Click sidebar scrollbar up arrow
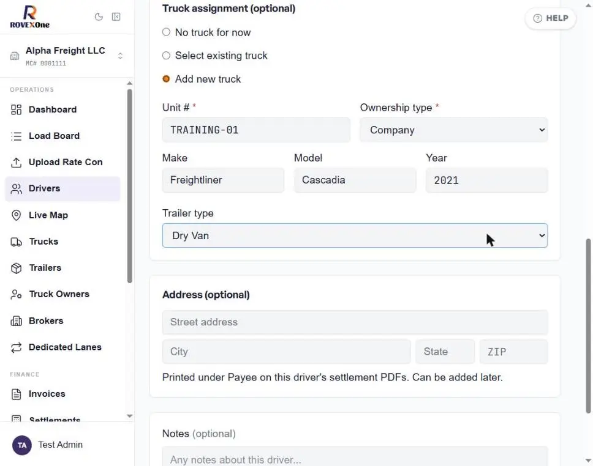This screenshot has height=466, width=593. (x=130, y=83)
